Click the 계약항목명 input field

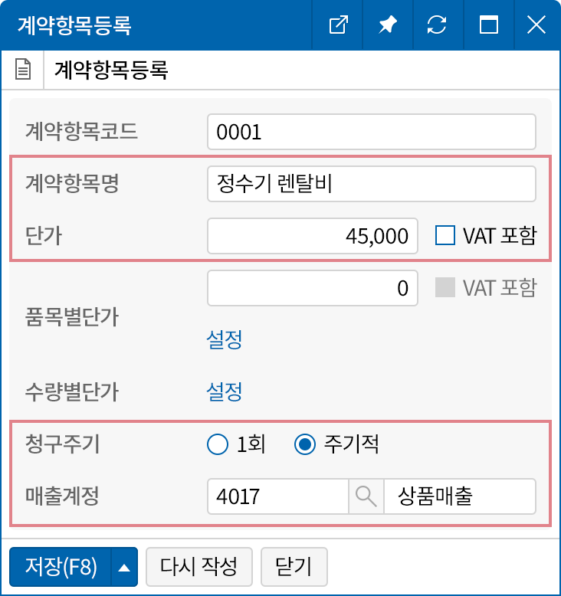[x=371, y=184]
